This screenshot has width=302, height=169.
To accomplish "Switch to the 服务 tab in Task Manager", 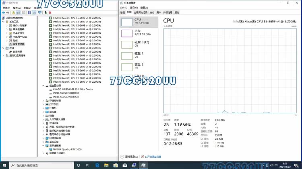I will tap(177, 12).
